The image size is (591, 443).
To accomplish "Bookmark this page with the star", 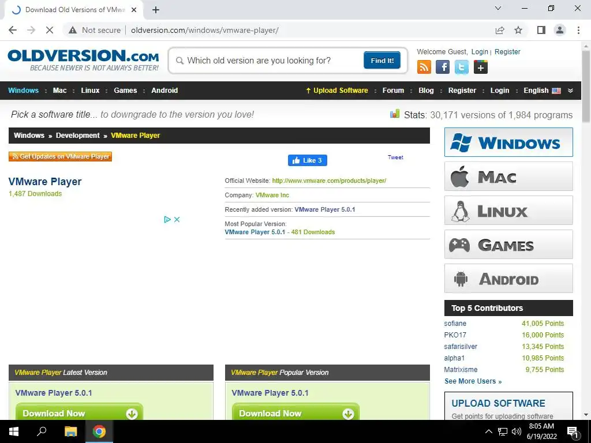I will pos(519,30).
